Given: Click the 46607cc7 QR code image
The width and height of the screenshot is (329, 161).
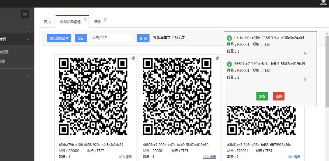Looking at the screenshot, I should [177, 96].
